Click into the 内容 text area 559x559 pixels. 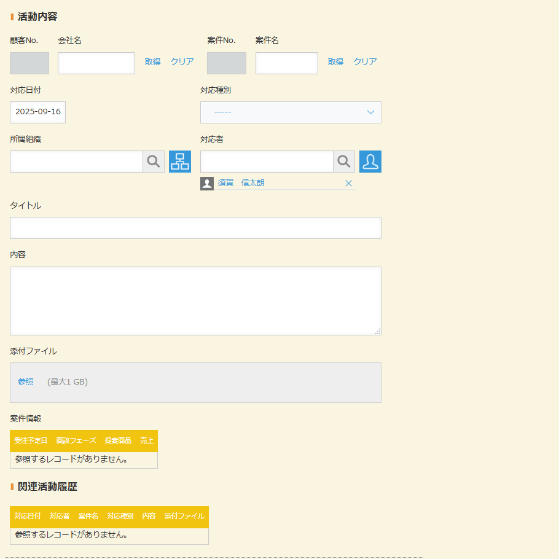[x=195, y=301]
